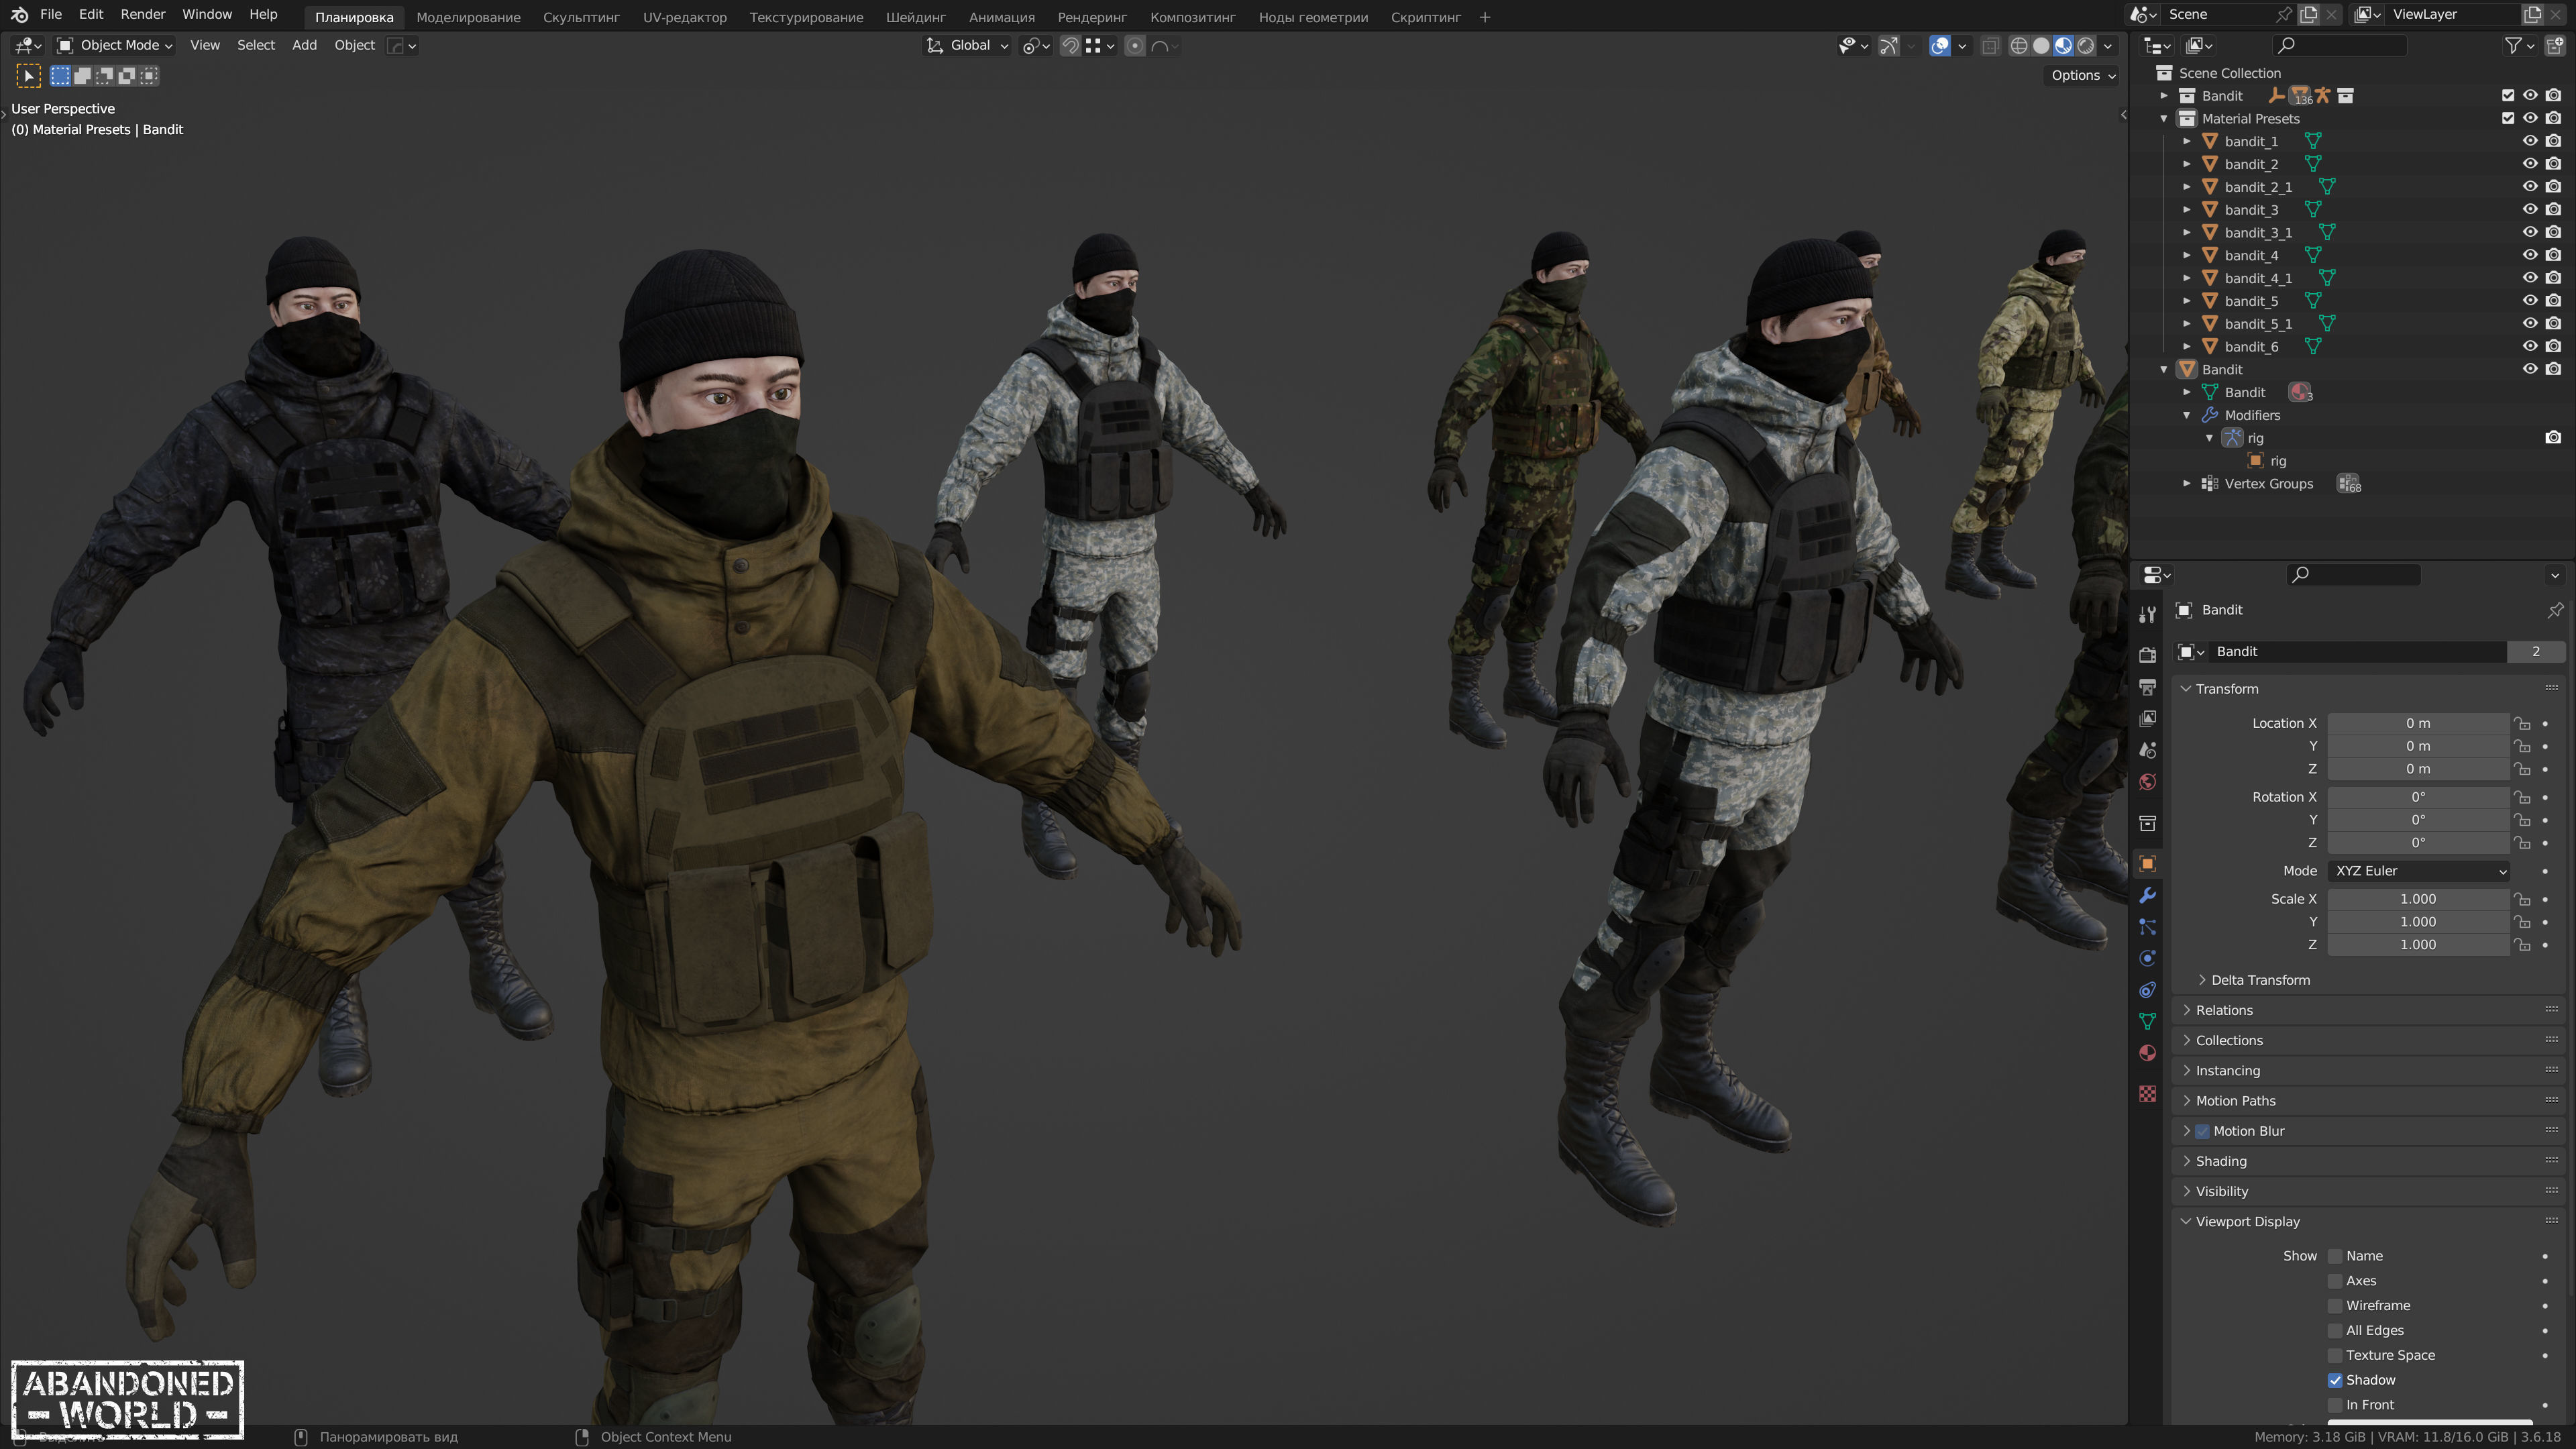This screenshot has height=1449, width=2576.
Task: Hide bandit_3 in viewport
Action: click(x=2530, y=210)
